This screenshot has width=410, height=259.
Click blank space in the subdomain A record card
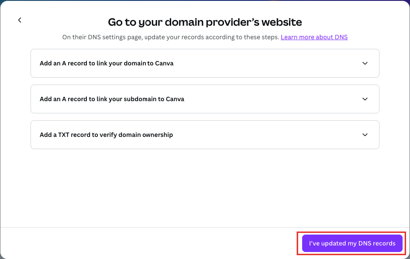[271, 99]
